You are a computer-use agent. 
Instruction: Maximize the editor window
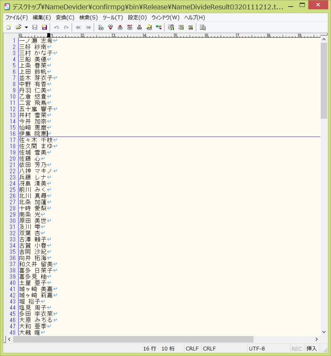(x=302, y=5)
